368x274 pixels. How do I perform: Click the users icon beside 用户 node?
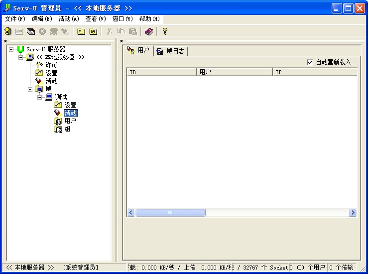[58, 121]
